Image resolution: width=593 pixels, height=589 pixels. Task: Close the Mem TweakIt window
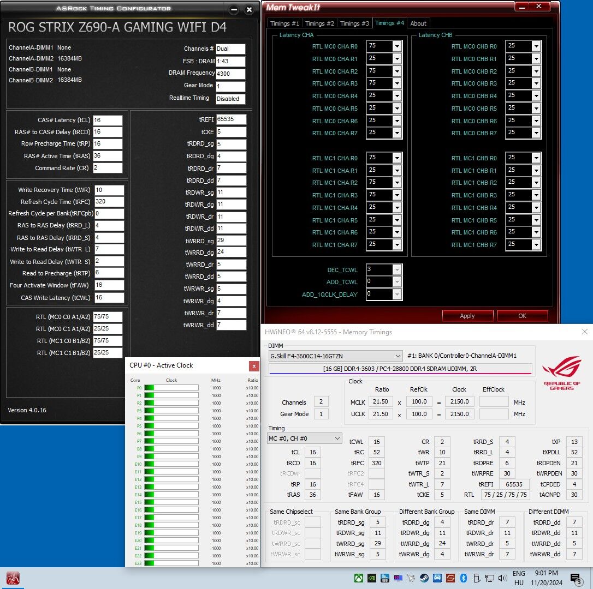[539, 7]
